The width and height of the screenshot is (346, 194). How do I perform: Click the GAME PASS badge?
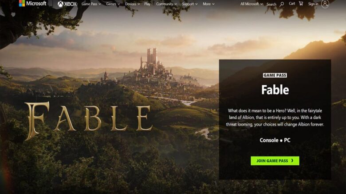point(275,76)
